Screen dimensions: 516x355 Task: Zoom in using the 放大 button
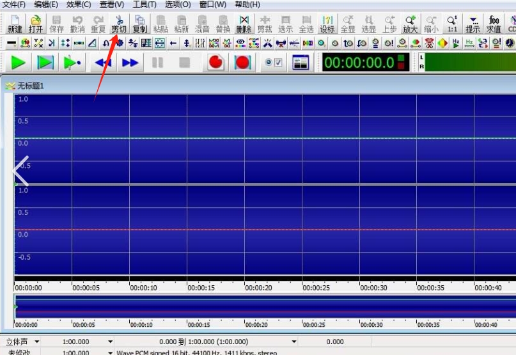pyautogui.click(x=410, y=24)
